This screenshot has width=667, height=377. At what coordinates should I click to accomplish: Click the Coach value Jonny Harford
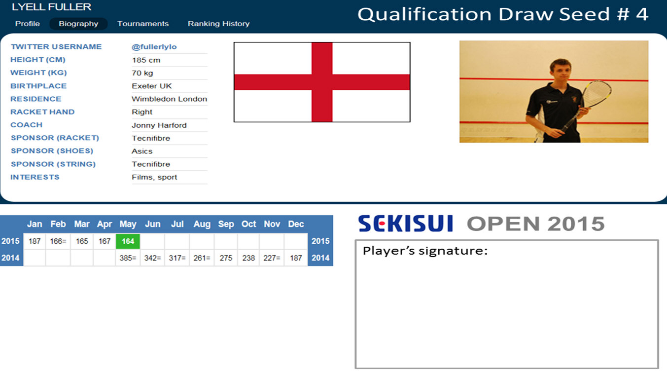point(159,125)
